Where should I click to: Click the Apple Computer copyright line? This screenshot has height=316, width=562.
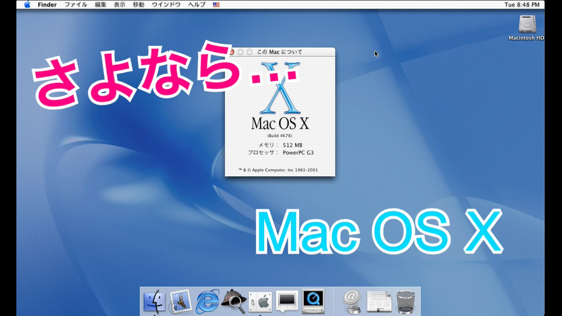[x=278, y=170]
